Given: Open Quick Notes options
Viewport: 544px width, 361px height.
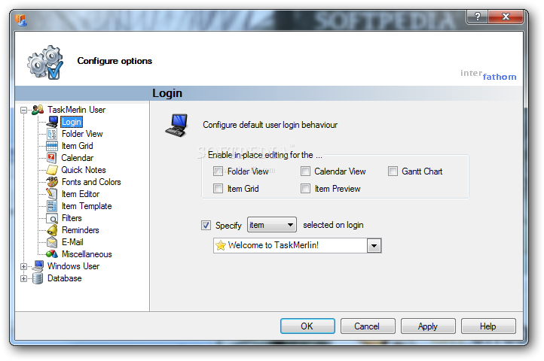Looking at the screenshot, I should [84, 170].
